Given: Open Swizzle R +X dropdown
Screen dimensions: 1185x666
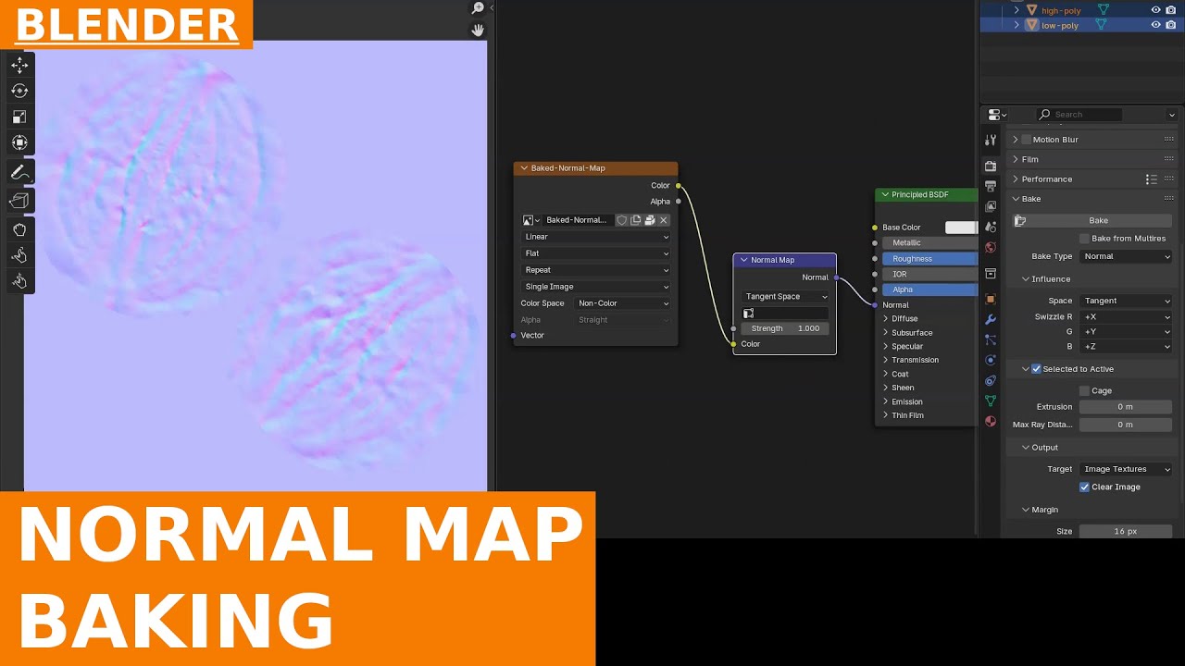Looking at the screenshot, I should 1127,317.
